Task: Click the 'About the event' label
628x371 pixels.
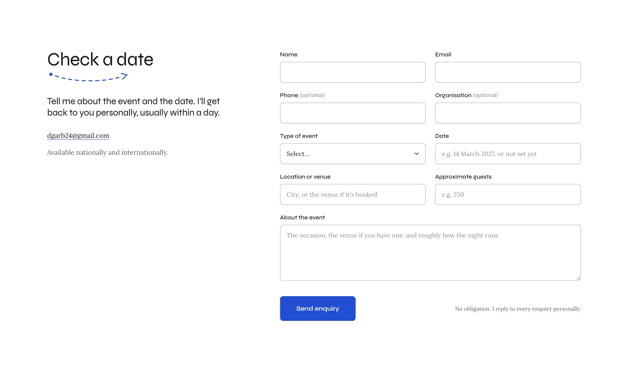Action: (x=302, y=217)
